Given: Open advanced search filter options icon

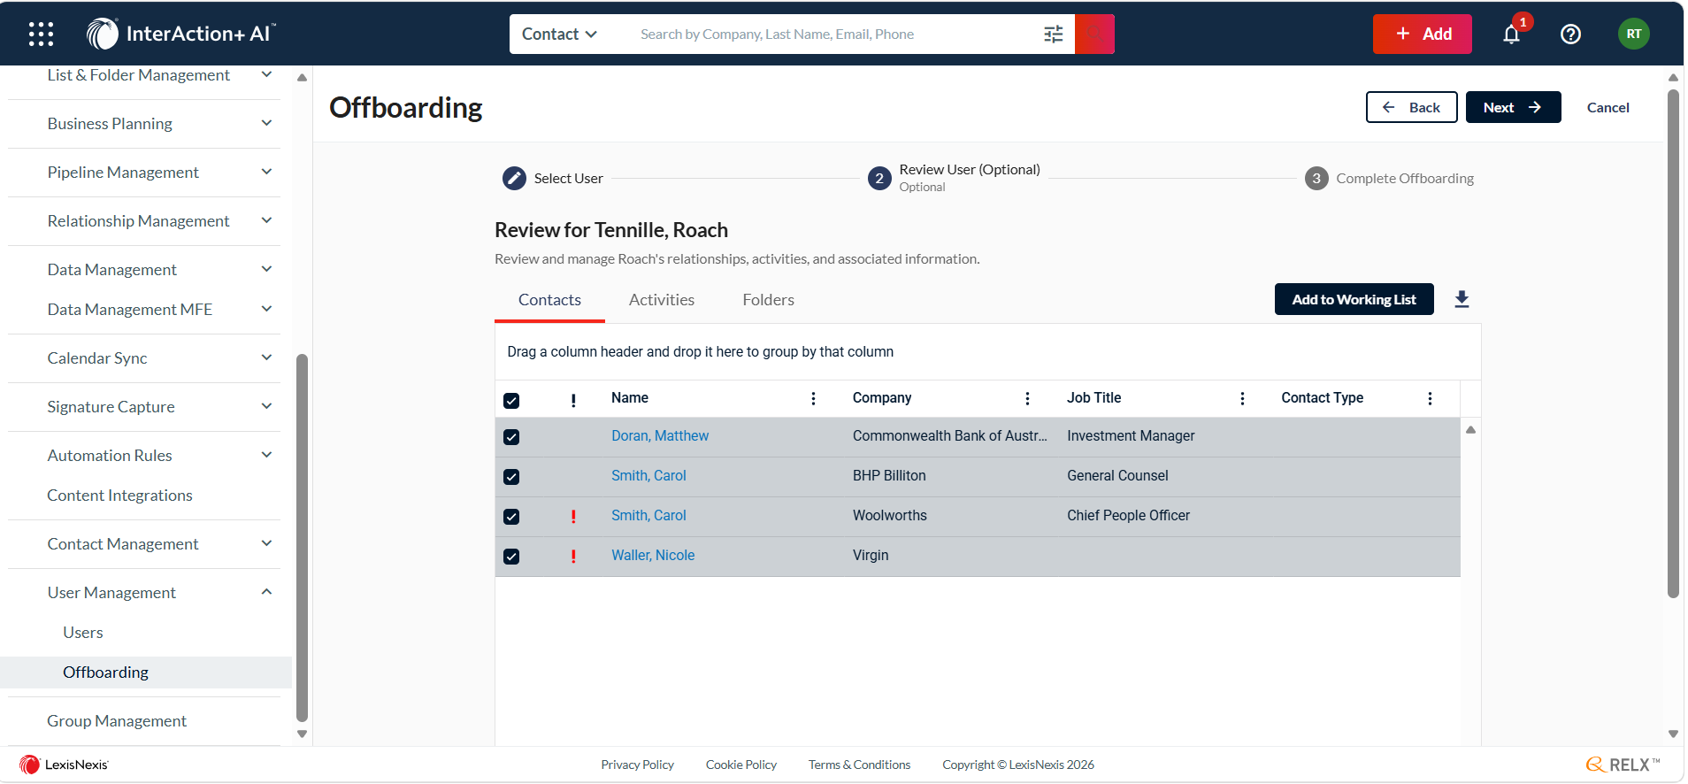Looking at the screenshot, I should (x=1053, y=35).
